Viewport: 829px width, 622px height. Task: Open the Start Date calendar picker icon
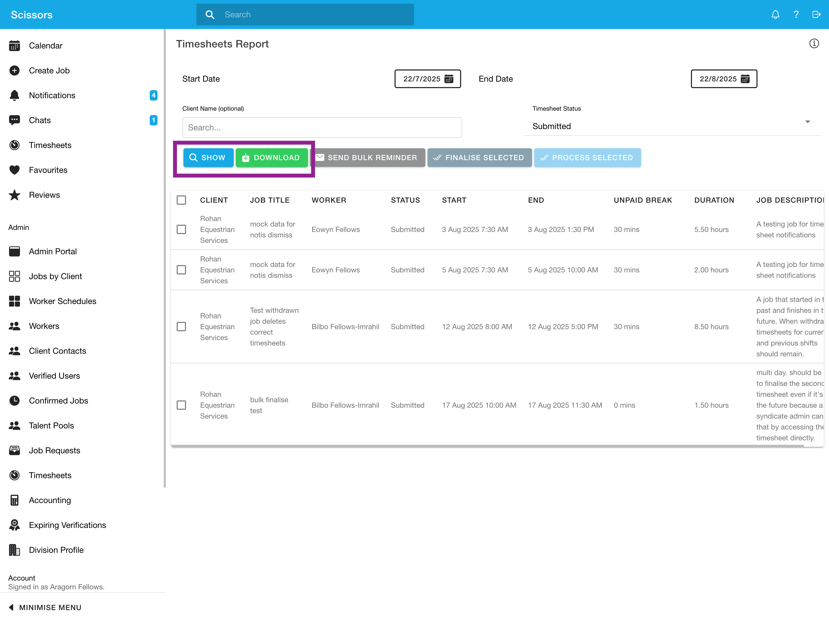click(449, 79)
